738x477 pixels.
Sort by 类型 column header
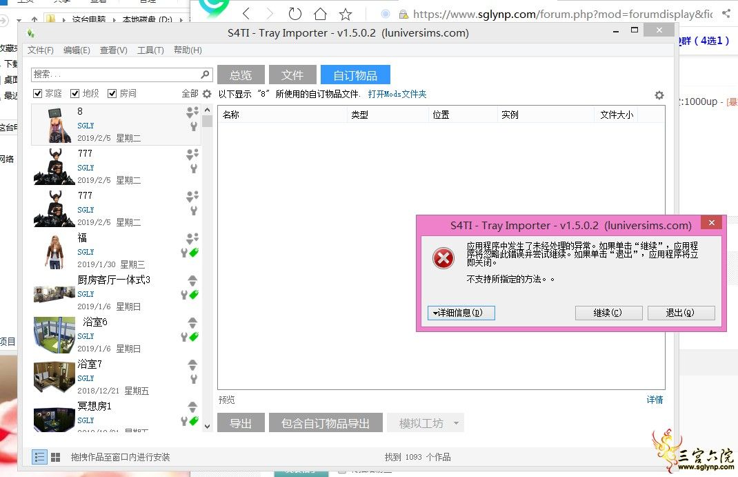[388, 115]
